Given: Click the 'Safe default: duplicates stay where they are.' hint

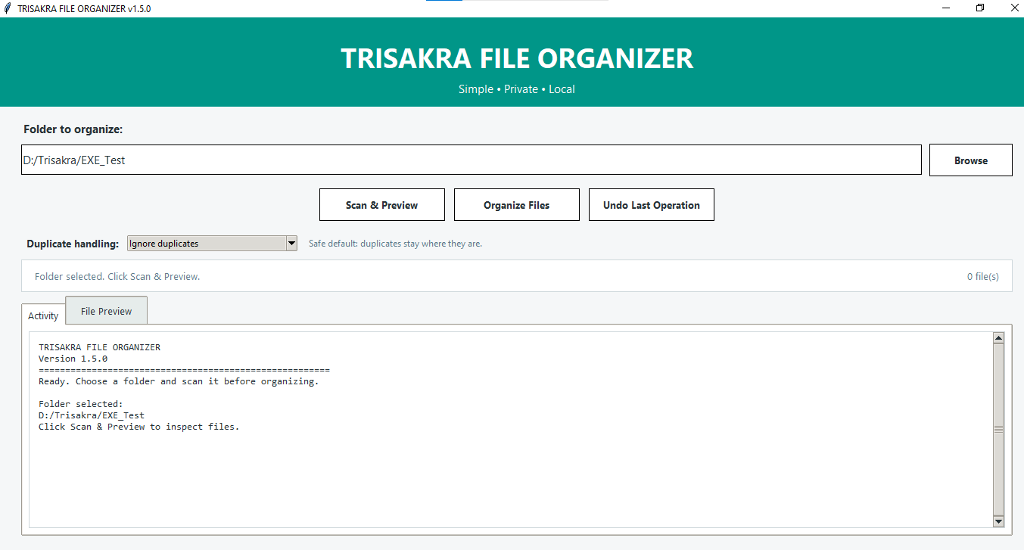Looking at the screenshot, I should click(395, 244).
